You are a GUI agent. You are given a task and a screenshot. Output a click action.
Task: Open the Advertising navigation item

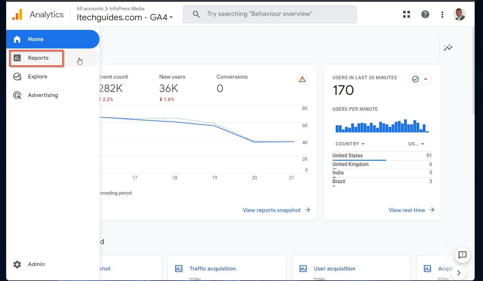coord(53,95)
